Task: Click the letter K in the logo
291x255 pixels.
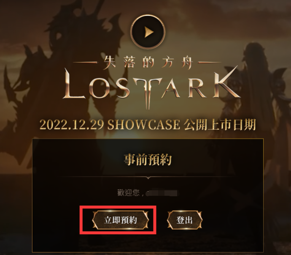Action: [226, 83]
